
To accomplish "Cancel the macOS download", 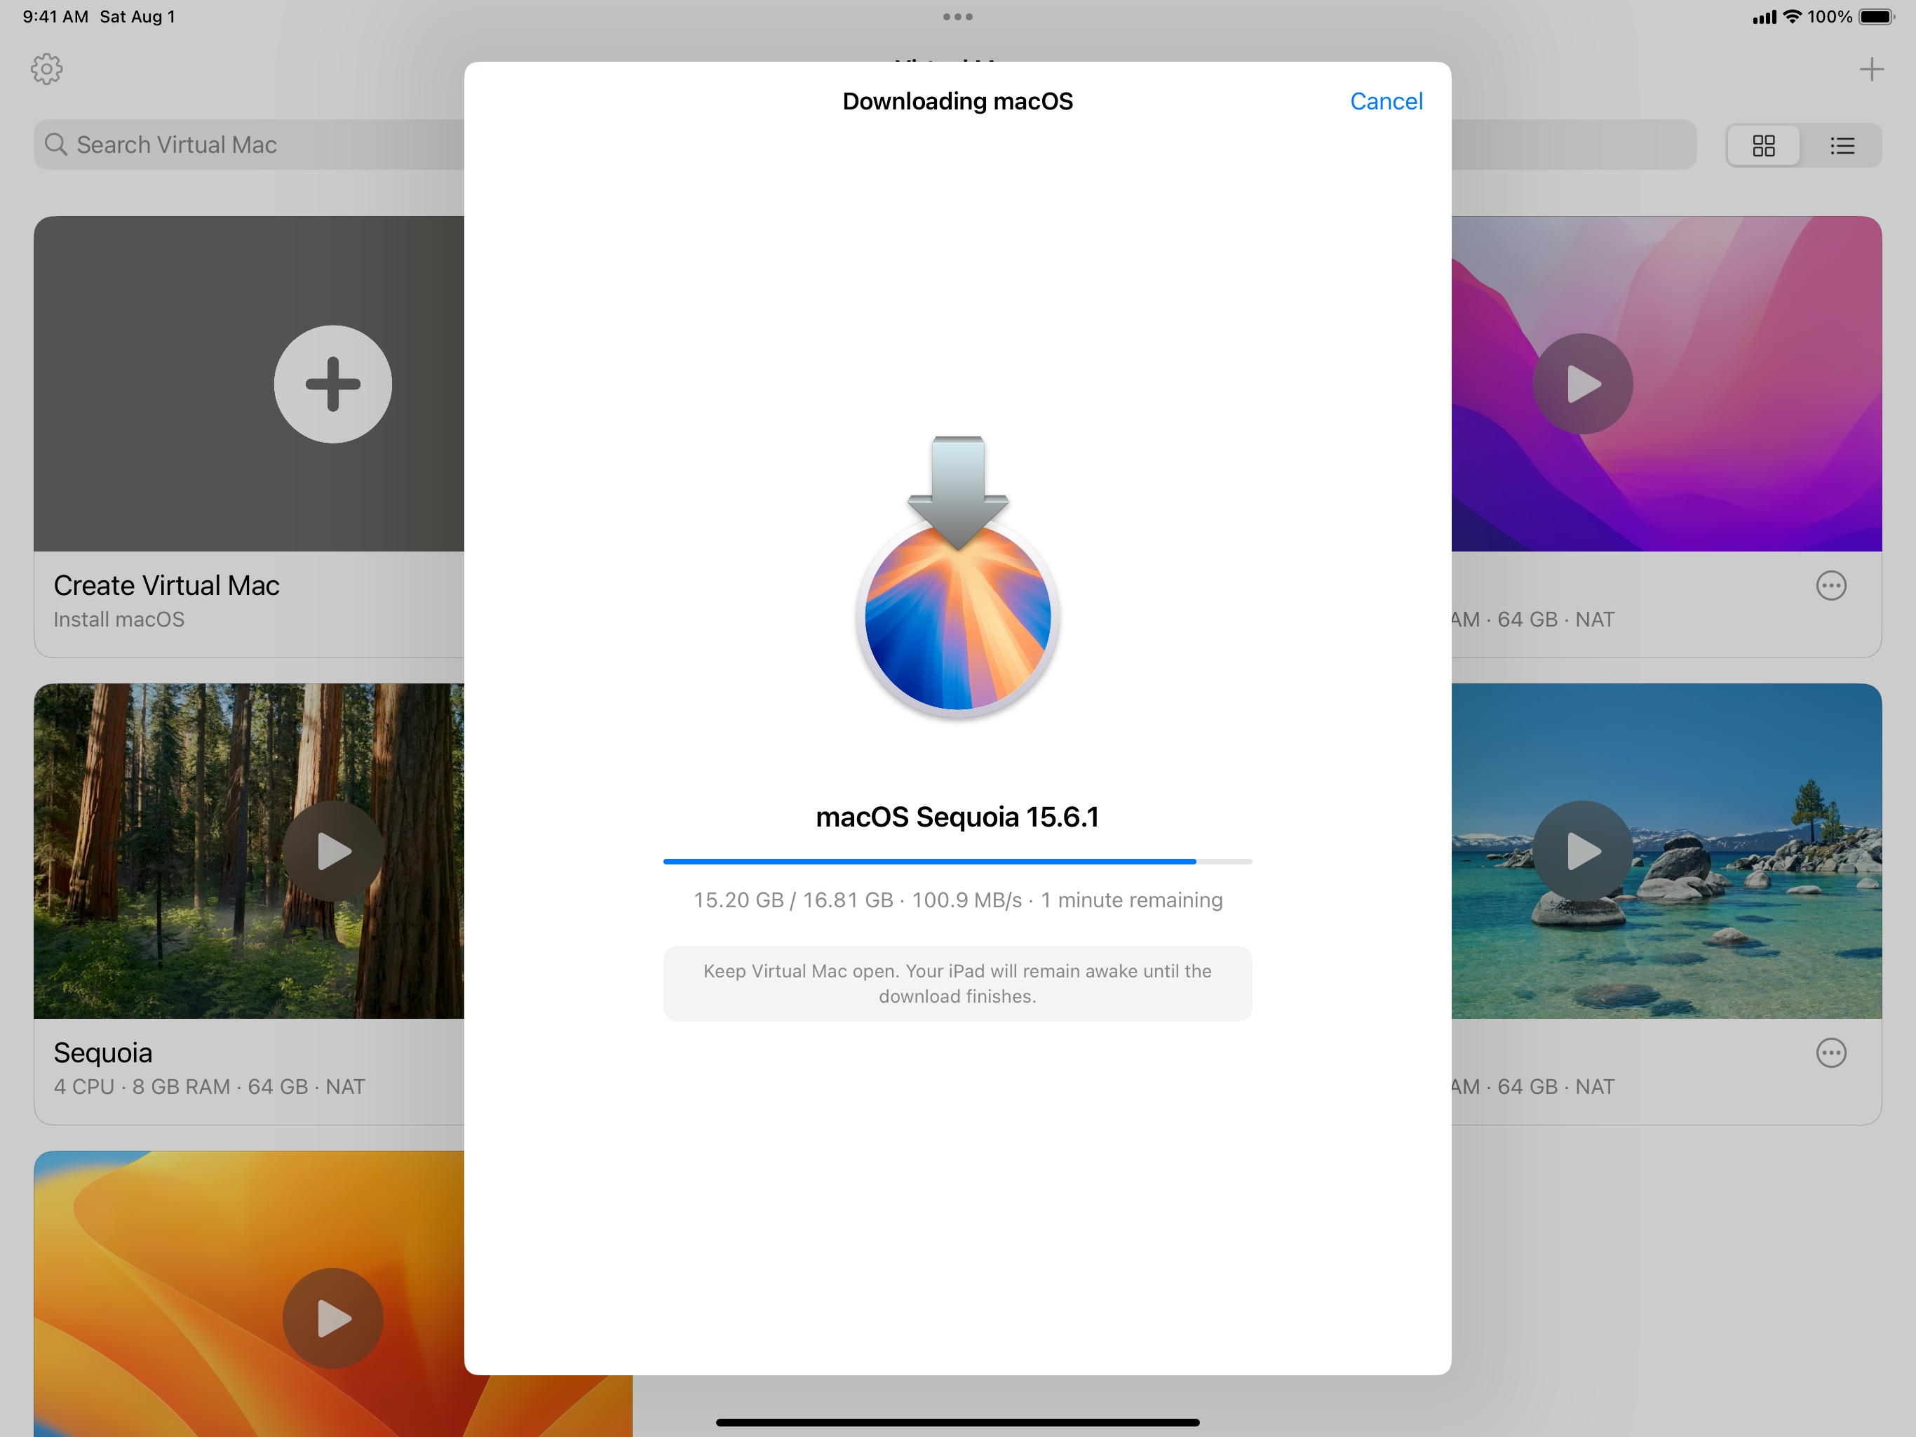I will [x=1385, y=102].
